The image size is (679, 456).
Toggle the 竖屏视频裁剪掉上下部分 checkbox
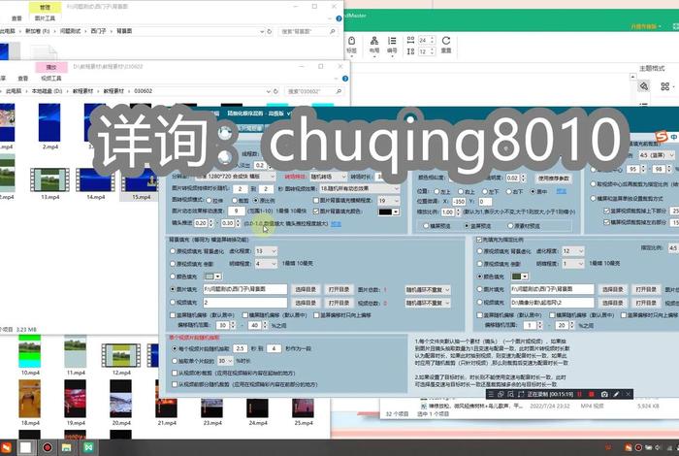606,211
